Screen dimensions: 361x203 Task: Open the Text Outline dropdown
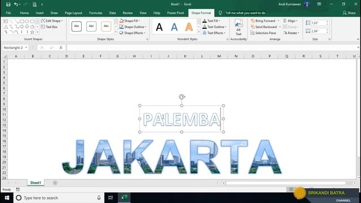214,27
